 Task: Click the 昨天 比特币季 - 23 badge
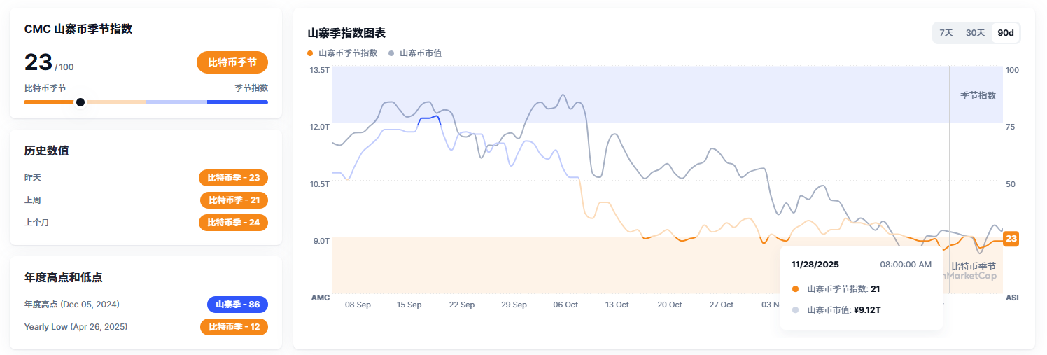coord(233,178)
